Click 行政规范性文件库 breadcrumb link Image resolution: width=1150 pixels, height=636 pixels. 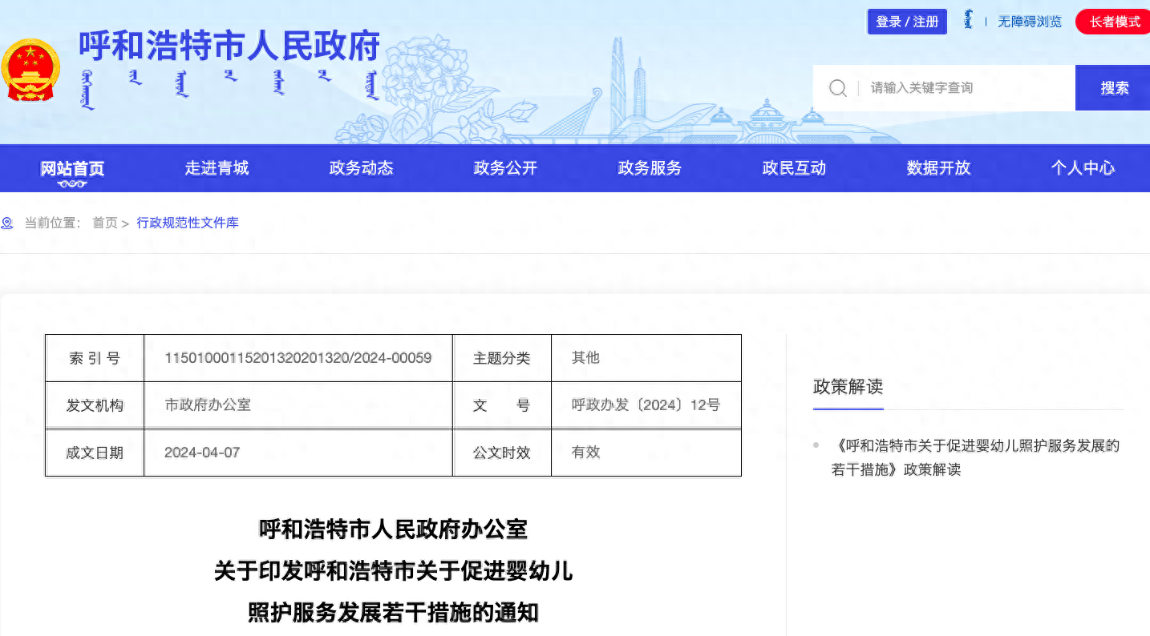pyautogui.click(x=188, y=223)
